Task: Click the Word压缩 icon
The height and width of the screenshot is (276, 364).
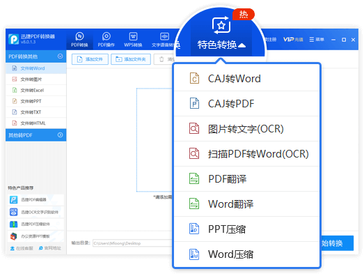Action: [x=194, y=254]
